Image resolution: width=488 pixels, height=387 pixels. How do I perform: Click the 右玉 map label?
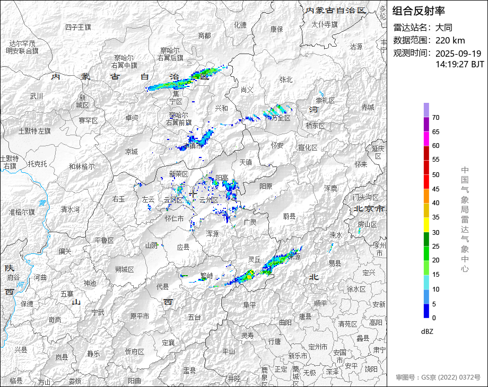[x=119, y=199]
